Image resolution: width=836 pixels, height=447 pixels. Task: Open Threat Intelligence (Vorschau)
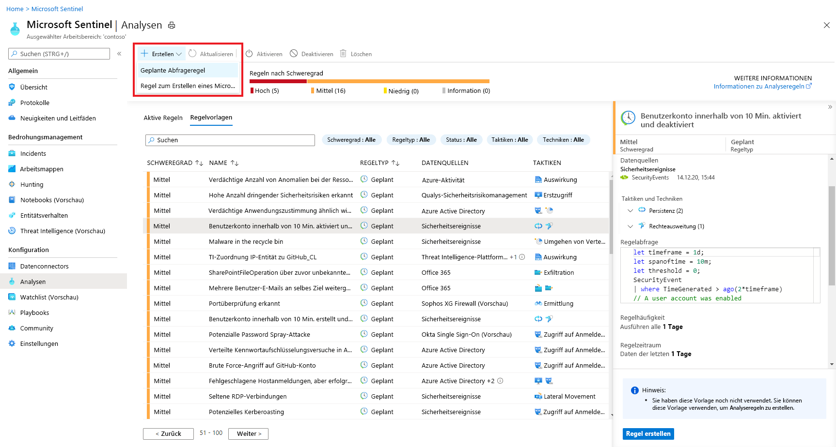coord(63,231)
